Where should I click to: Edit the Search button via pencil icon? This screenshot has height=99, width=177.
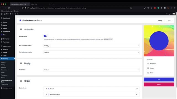coord(137,89)
